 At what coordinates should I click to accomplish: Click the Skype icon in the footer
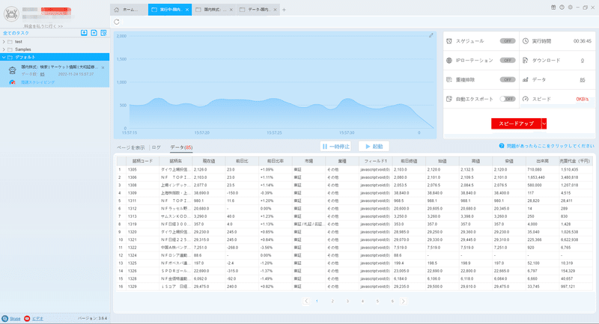(x=5, y=318)
